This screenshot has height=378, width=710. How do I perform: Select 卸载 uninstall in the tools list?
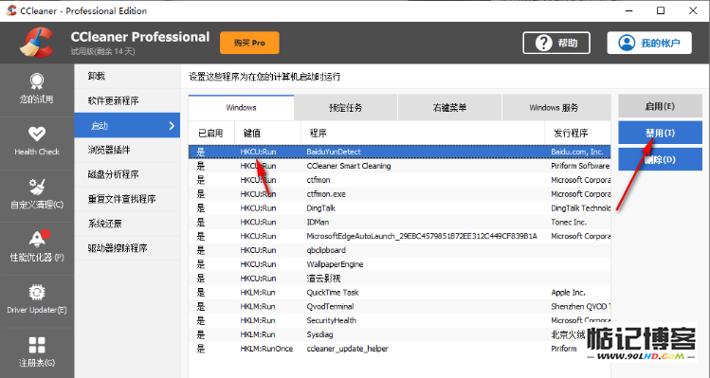click(x=127, y=76)
